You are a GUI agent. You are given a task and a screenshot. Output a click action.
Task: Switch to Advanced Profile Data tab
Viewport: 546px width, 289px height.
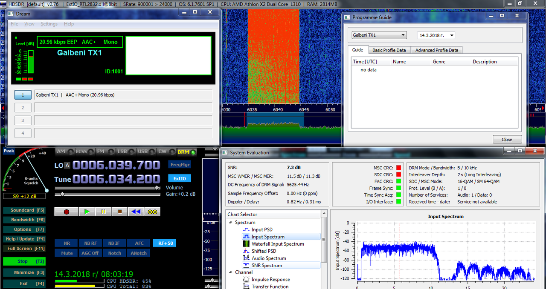[x=436, y=50]
